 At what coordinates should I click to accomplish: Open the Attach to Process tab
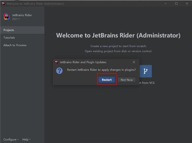click(x=15, y=45)
